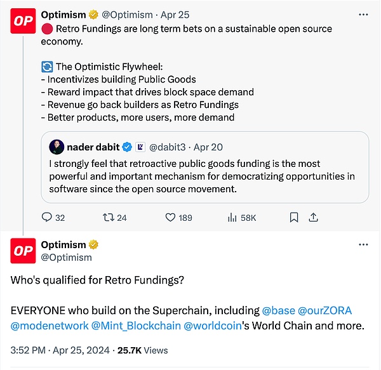This screenshot has width=381, height=370.
Task: View analytics showing 58K views
Action: [x=232, y=217]
